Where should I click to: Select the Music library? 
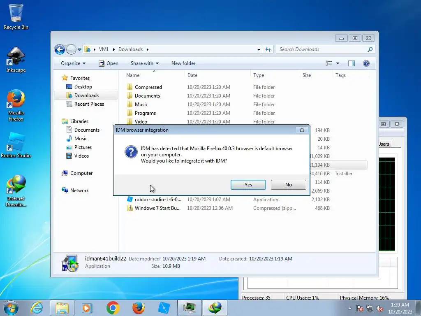pos(81,139)
